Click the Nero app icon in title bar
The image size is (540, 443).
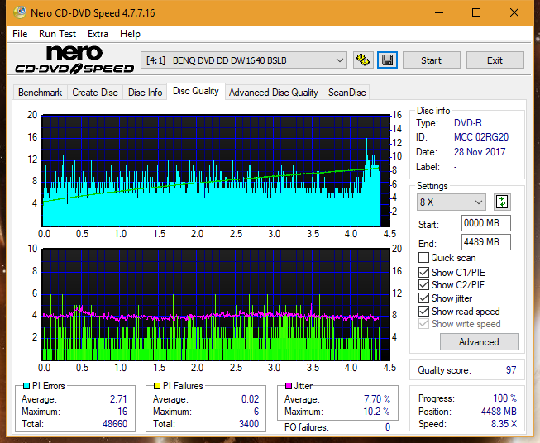tap(20, 12)
